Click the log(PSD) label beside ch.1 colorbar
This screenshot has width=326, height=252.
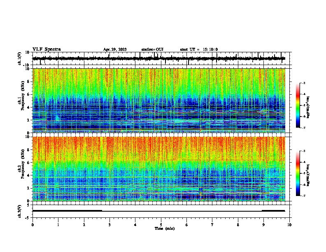coord(308,107)
